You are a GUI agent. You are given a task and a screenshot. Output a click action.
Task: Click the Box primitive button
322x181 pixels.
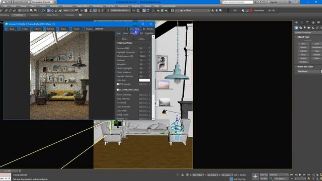click(x=303, y=44)
